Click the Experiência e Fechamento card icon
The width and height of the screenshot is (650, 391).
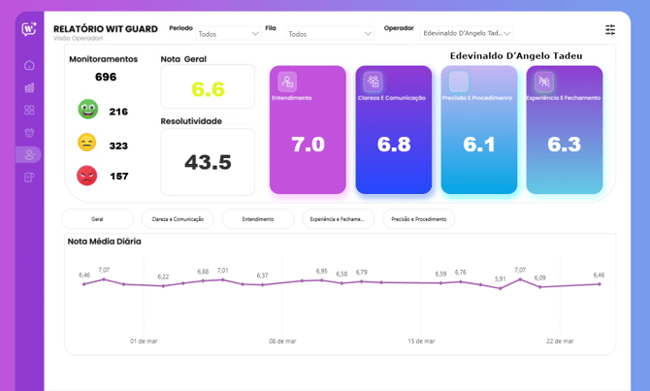pos(544,81)
